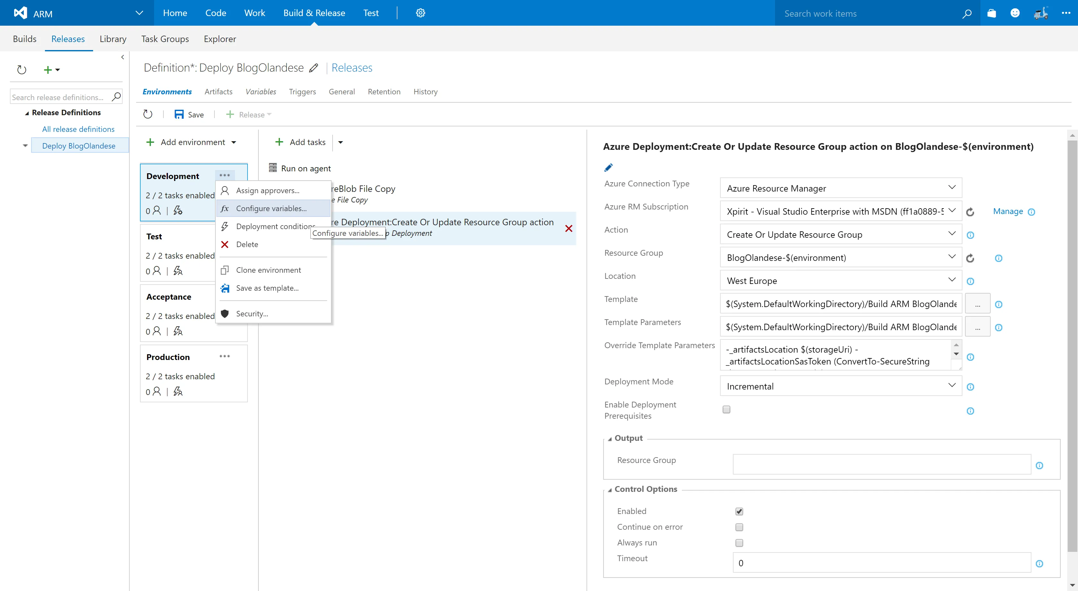Click info icon next to Timeout
This screenshot has width=1078, height=591.
point(1039,563)
